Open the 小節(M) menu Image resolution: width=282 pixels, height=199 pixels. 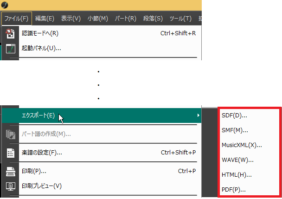coord(97,19)
